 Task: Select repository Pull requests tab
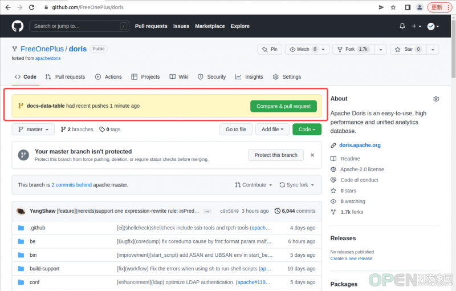coord(65,77)
